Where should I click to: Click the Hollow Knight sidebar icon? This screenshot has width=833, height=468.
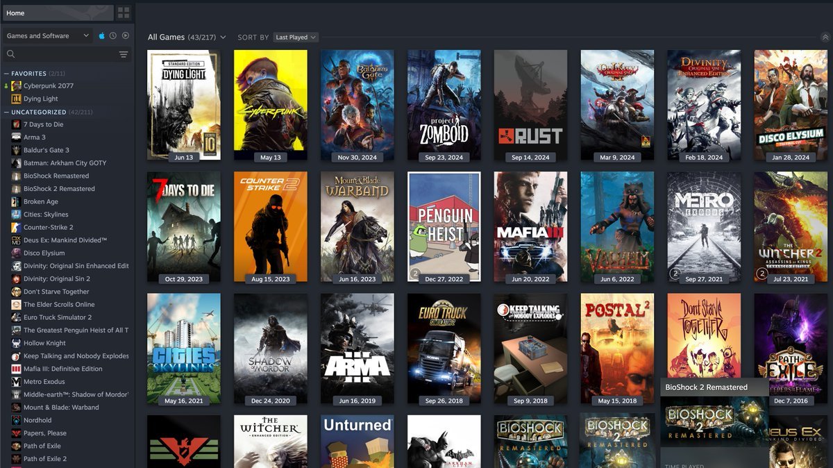coord(16,343)
